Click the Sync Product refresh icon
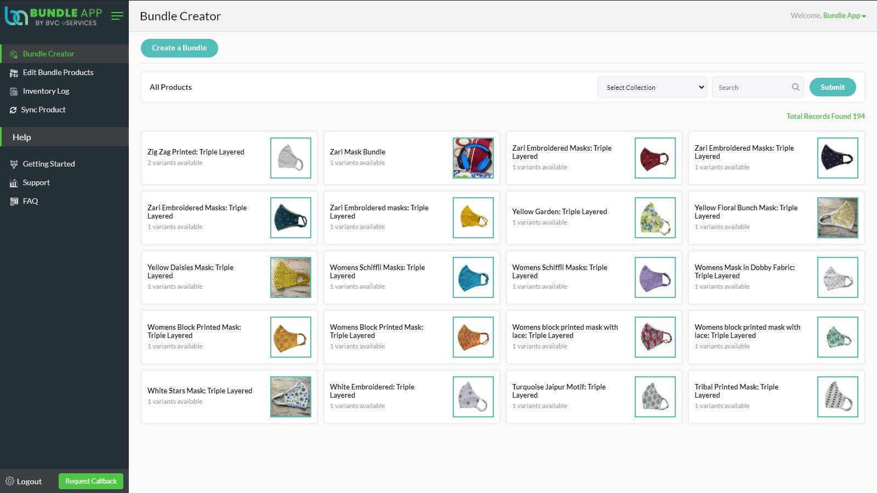 click(x=13, y=110)
